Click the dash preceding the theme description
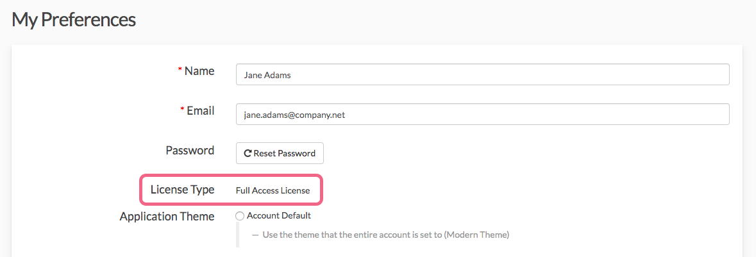The width and height of the screenshot is (756, 257). [x=255, y=235]
